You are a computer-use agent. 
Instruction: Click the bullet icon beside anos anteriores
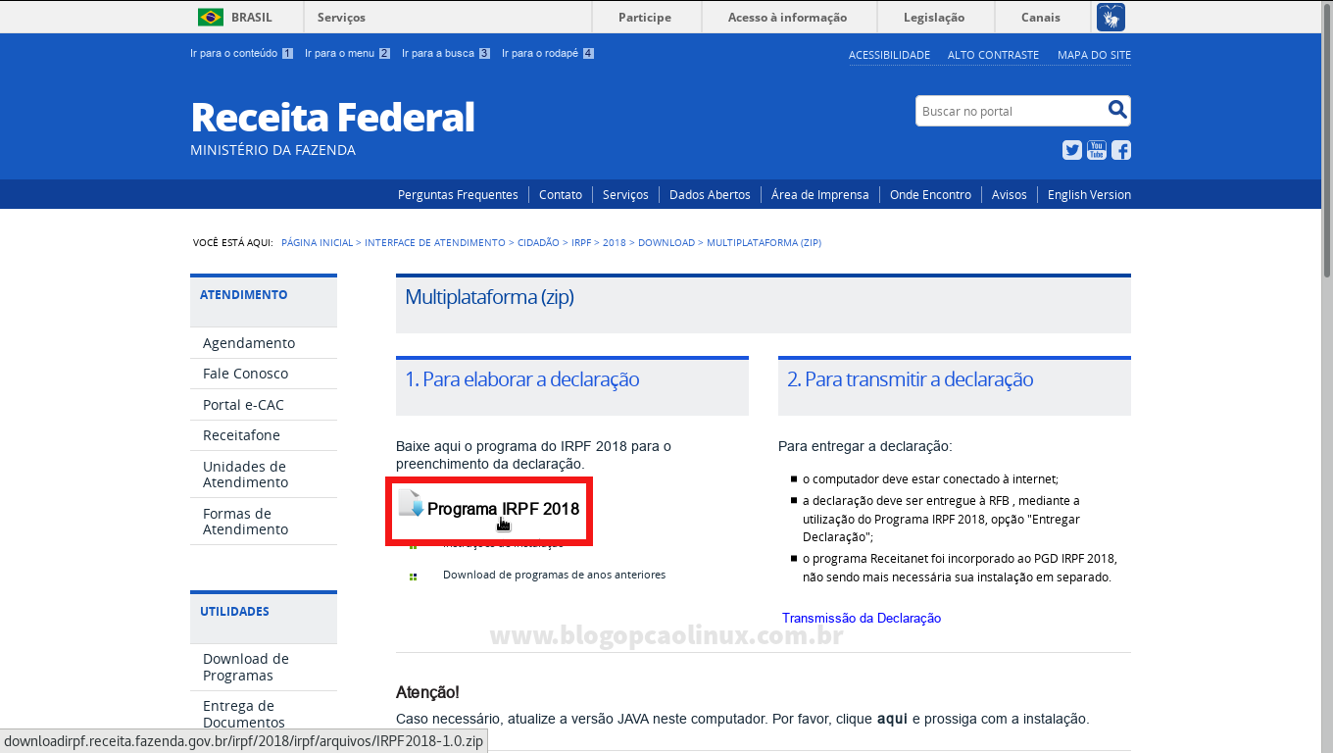tap(413, 577)
